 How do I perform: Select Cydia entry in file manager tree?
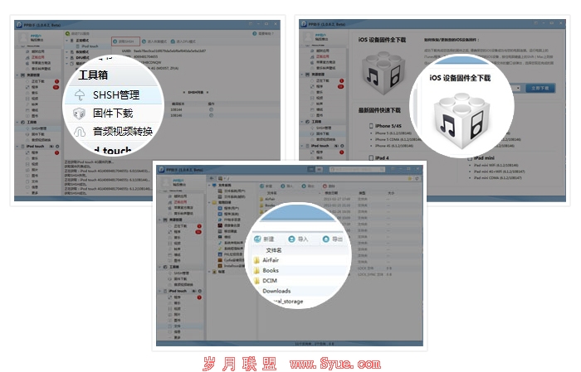point(232,260)
